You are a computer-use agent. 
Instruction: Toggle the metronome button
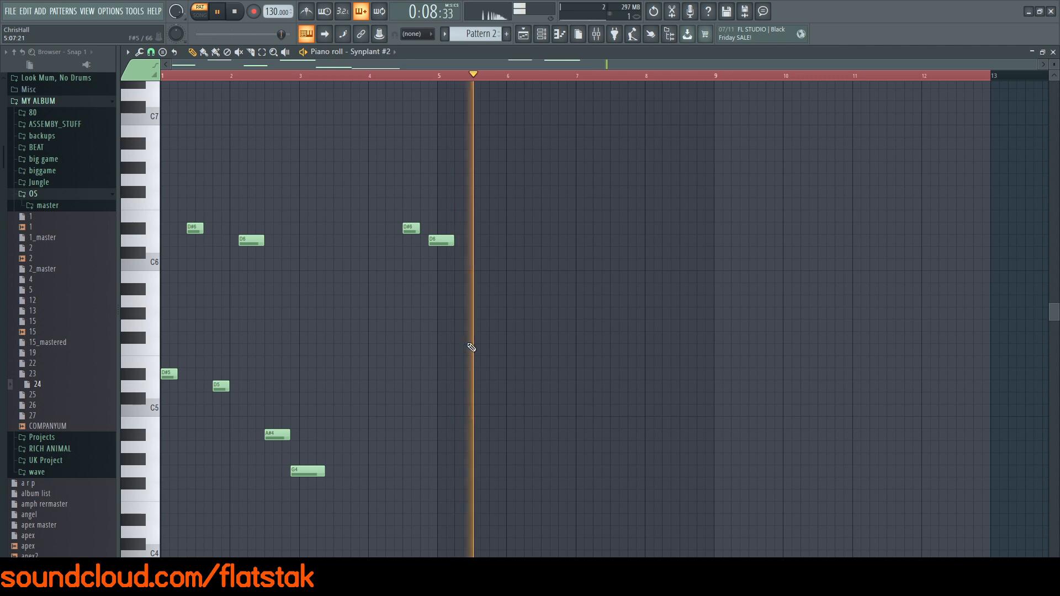click(306, 11)
